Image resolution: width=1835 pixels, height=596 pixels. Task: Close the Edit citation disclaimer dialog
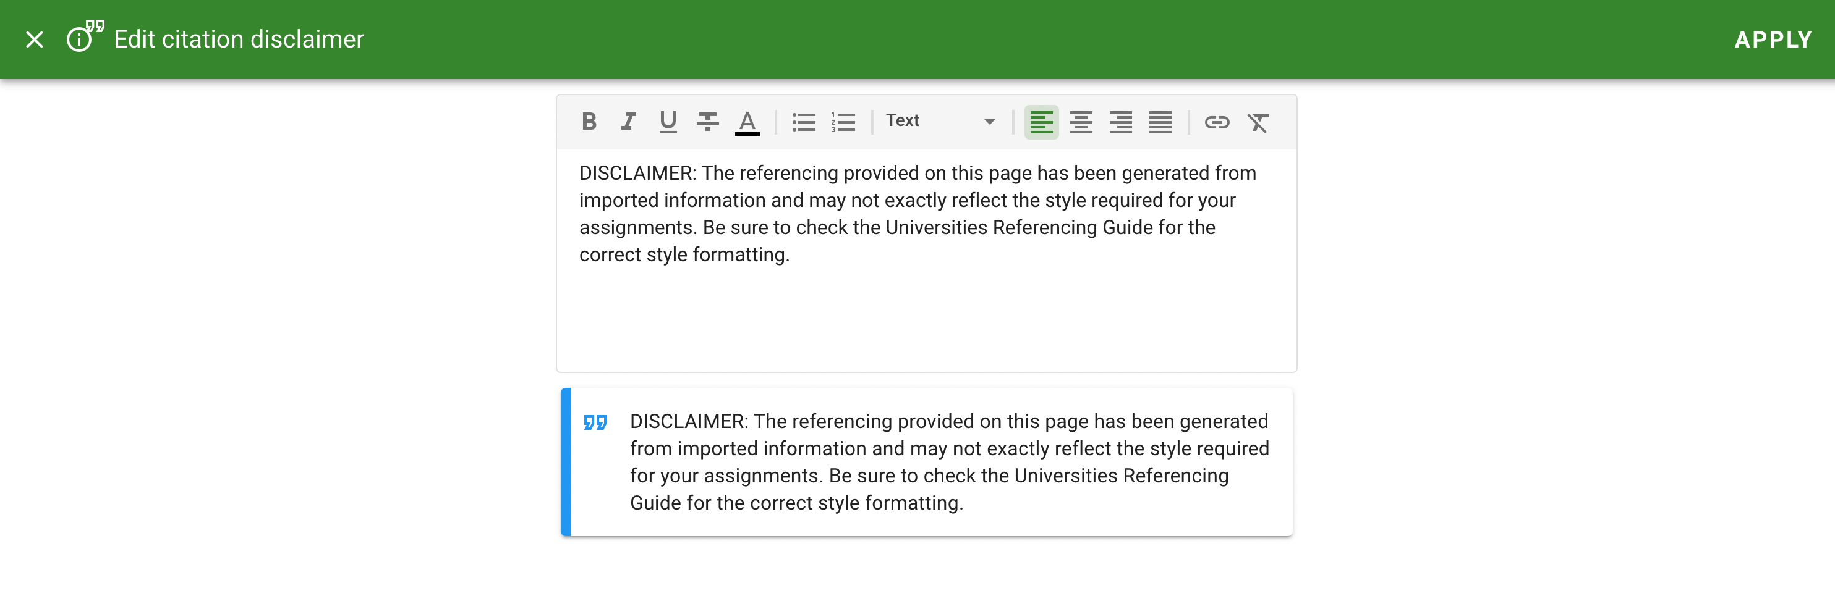34,40
